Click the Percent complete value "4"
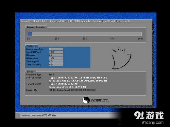This screenshot has width=170, height=127. click(56, 49)
